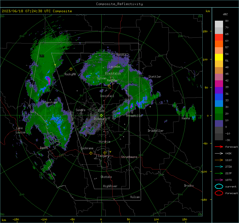Screen dimensions: 239x223
Task: Click the RockyMH town label
Action: coord(70,74)
